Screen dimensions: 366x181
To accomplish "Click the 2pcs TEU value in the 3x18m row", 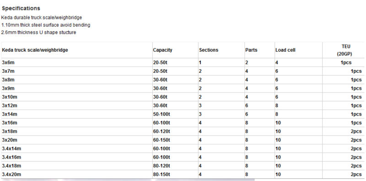I will point(356,132).
